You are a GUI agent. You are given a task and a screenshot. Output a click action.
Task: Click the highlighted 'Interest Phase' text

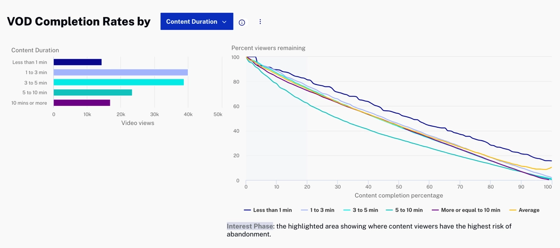249,226
